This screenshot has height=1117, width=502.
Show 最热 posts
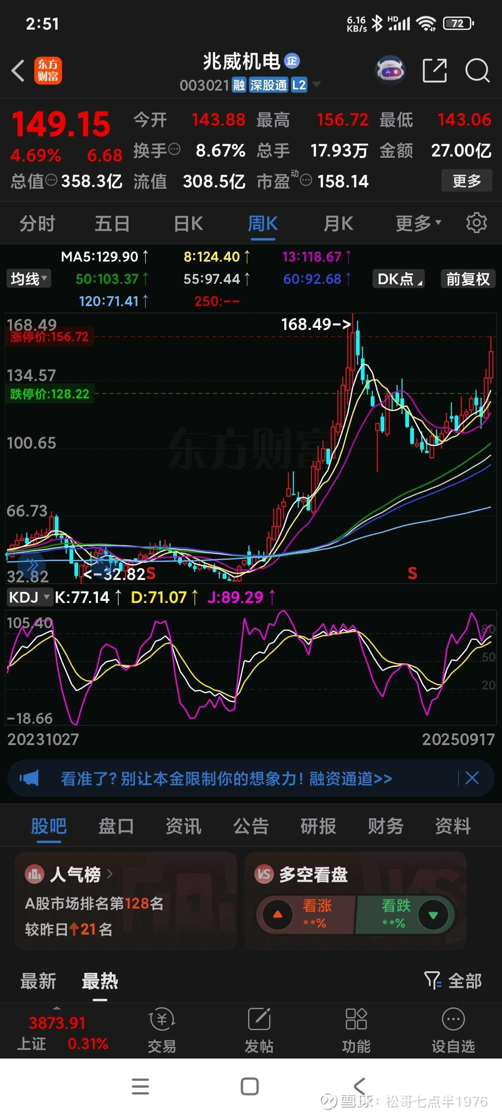point(100,981)
